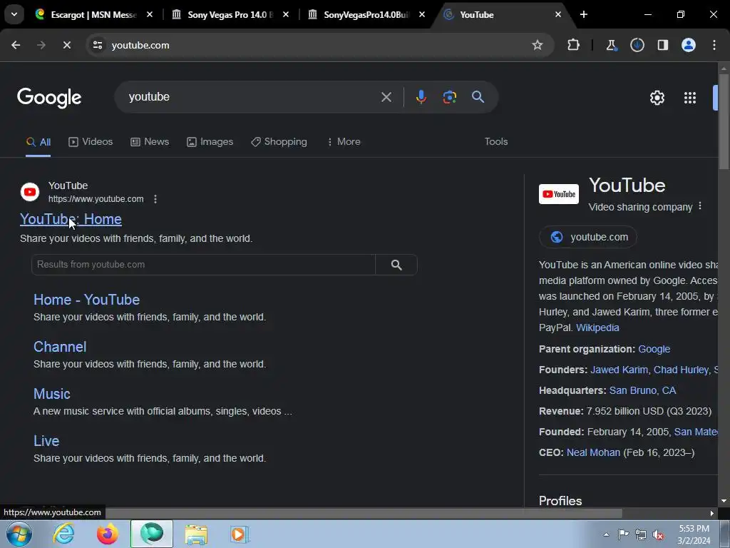Viewport: 730px width, 548px height.
Task: Open a new tab
Action: 584,14
